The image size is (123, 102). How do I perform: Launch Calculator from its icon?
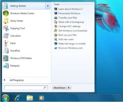[6, 36]
